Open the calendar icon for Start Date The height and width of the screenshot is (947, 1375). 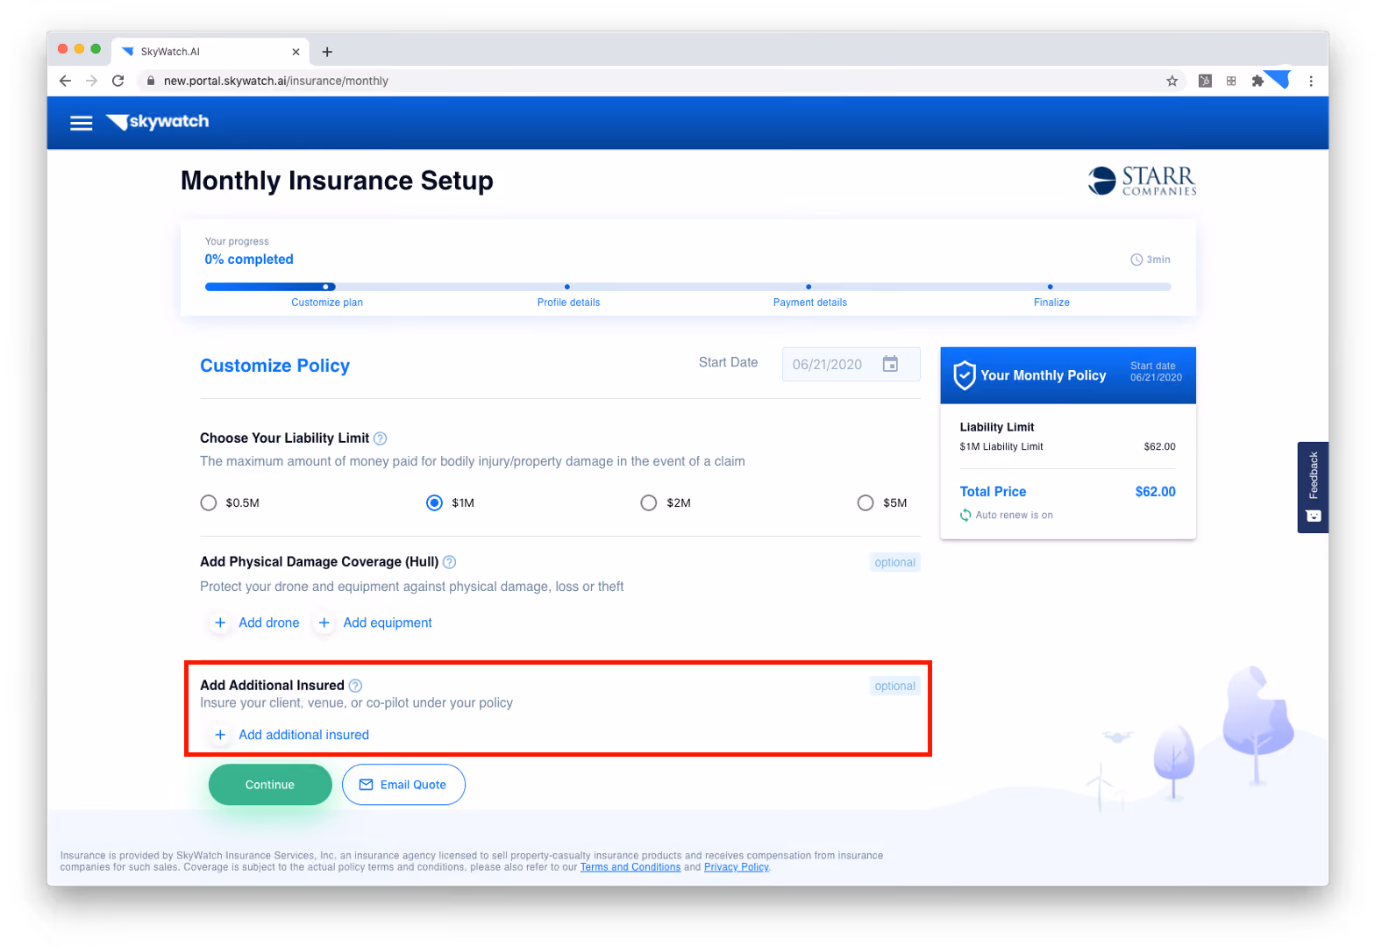click(890, 364)
